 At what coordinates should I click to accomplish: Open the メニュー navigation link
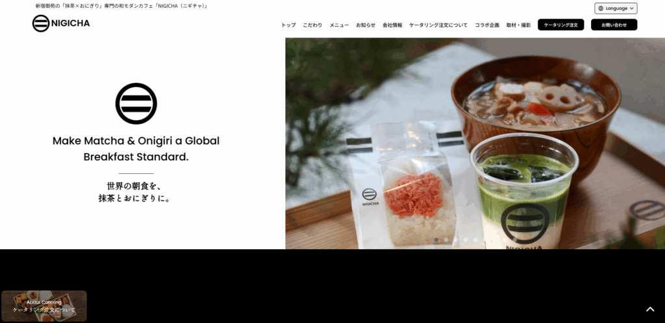click(339, 25)
